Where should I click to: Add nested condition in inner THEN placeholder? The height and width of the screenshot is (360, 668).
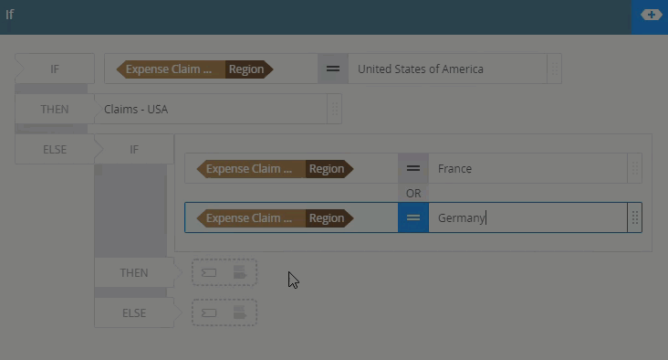(240, 272)
